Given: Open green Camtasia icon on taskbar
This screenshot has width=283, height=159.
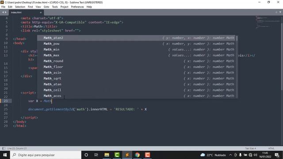Looking at the screenshot, I should coord(117,155).
